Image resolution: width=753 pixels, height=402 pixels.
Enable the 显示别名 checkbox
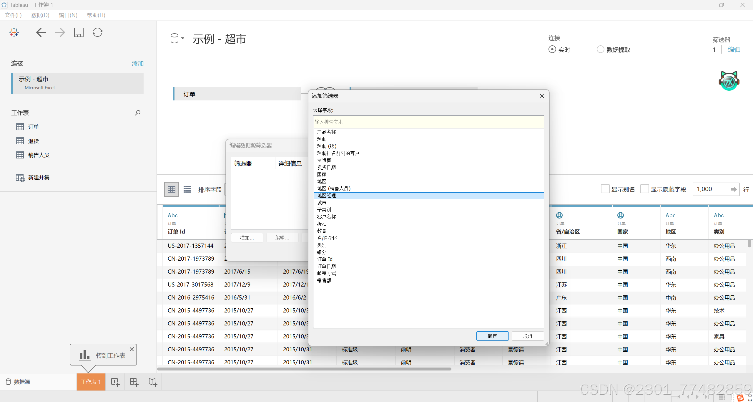pyautogui.click(x=605, y=189)
